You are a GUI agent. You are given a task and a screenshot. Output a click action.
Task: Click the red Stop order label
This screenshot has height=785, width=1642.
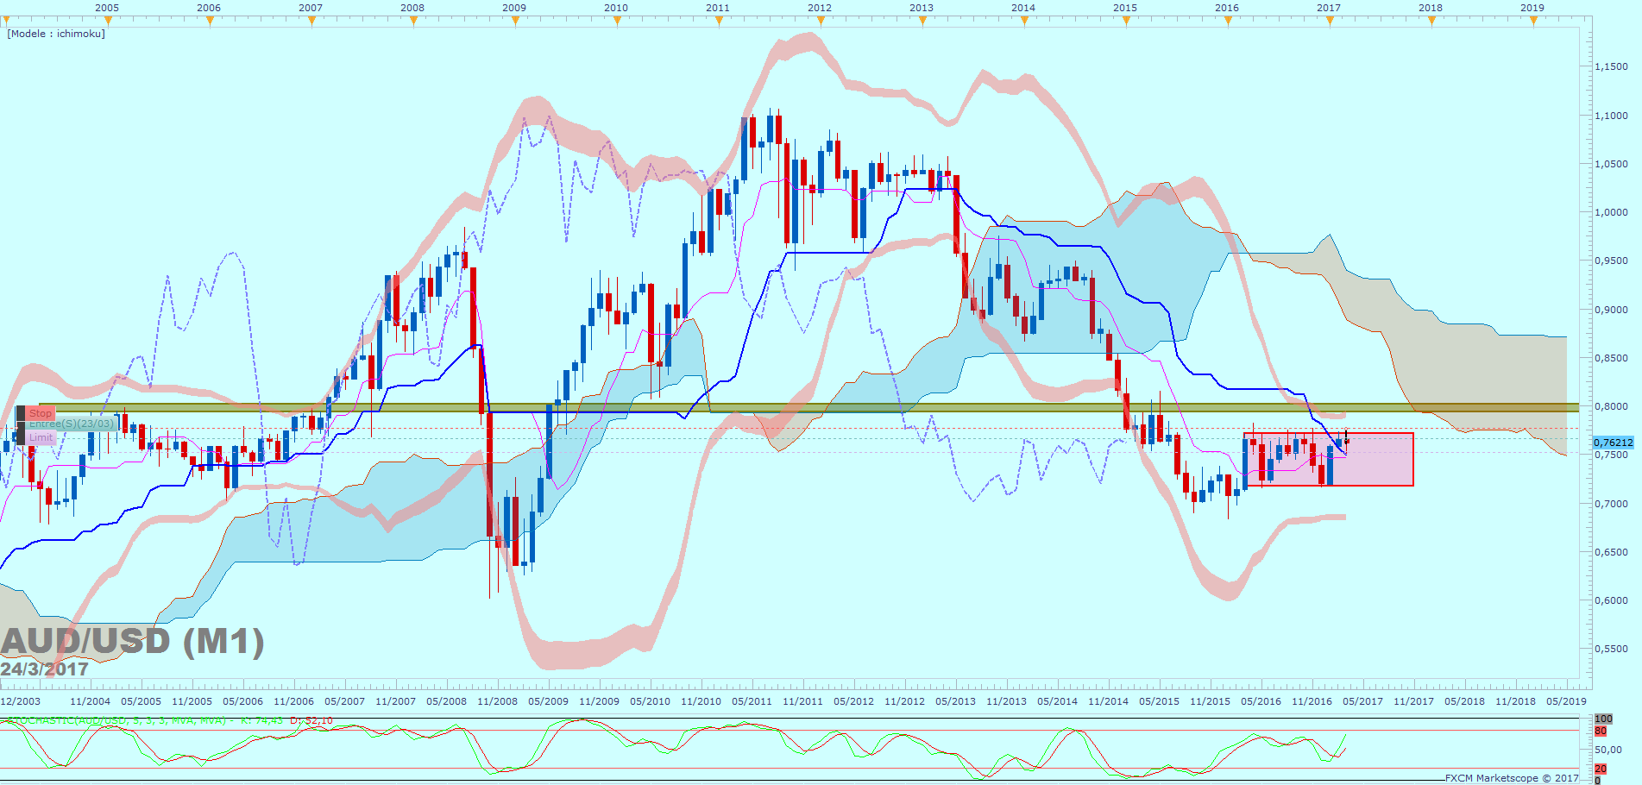click(x=41, y=413)
